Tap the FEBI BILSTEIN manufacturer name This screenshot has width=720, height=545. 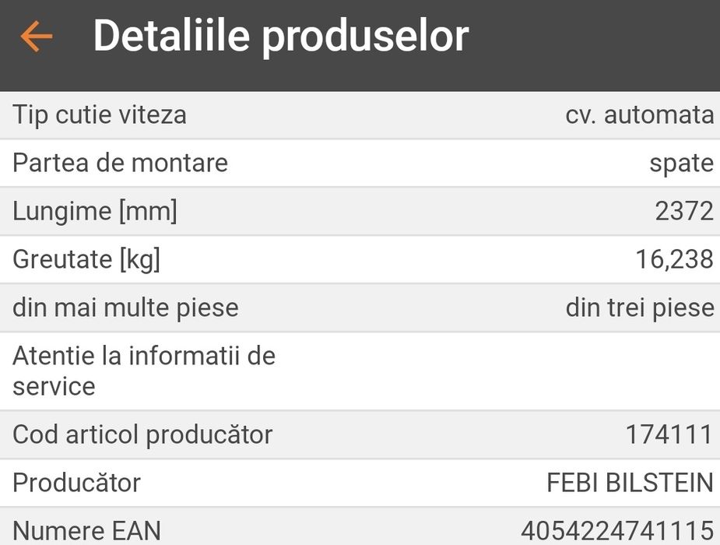click(x=630, y=483)
